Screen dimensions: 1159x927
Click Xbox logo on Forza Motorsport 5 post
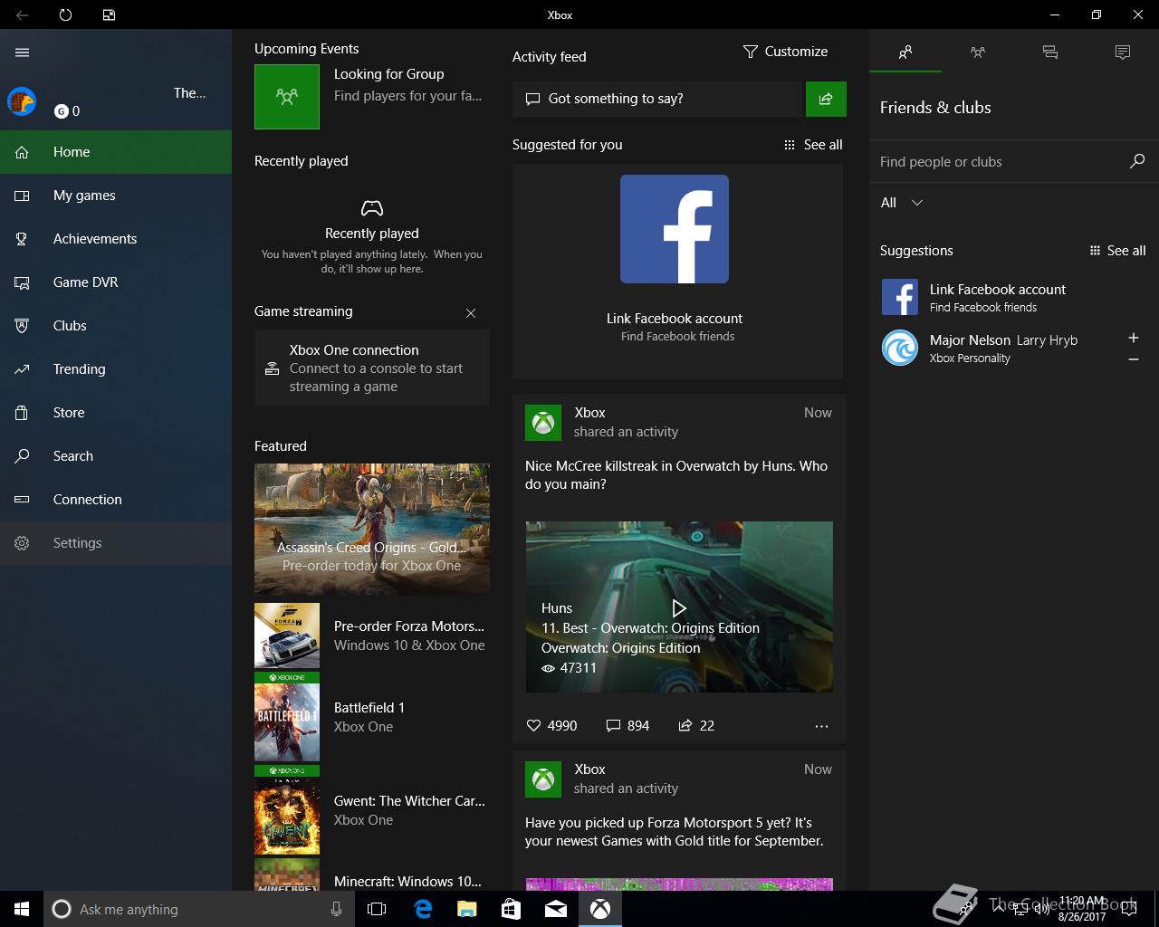coord(543,779)
